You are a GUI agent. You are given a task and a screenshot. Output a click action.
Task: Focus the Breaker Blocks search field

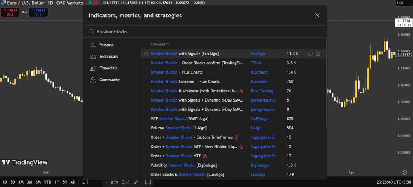(203, 31)
